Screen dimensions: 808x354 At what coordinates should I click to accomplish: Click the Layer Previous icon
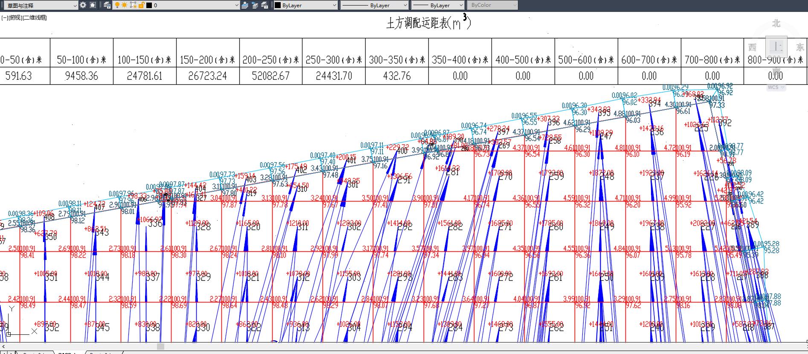[x=255, y=5]
